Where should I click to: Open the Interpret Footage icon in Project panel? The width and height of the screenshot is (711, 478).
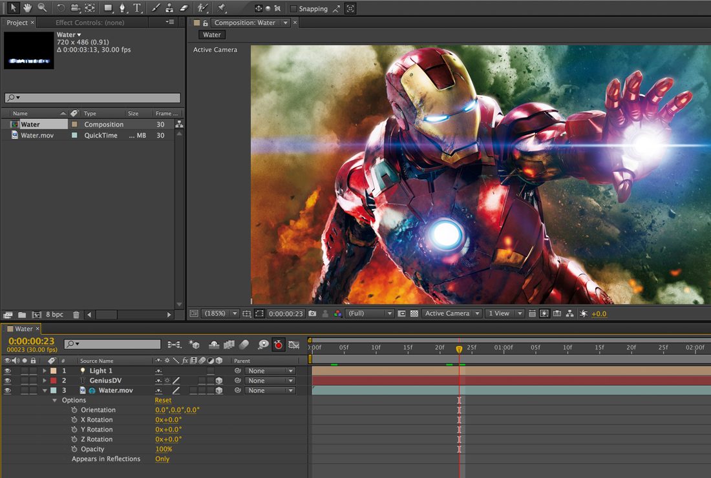[8, 315]
